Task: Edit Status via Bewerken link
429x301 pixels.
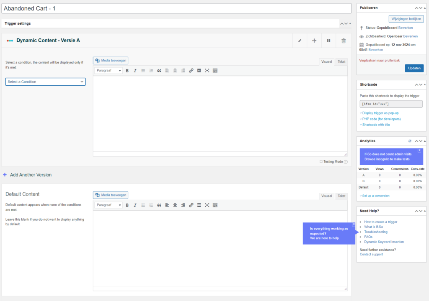Action: (406, 28)
